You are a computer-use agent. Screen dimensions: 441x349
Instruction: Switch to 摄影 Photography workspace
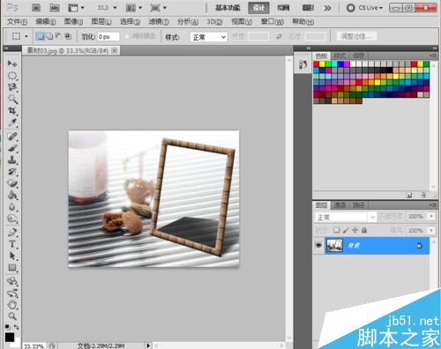(308, 8)
